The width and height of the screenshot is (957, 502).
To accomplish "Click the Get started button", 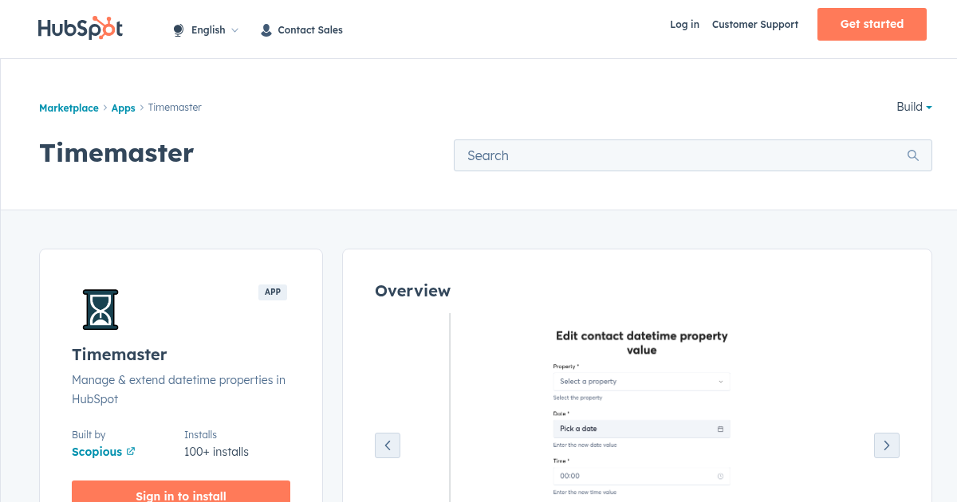I will pyautogui.click(x=872, y=24).
